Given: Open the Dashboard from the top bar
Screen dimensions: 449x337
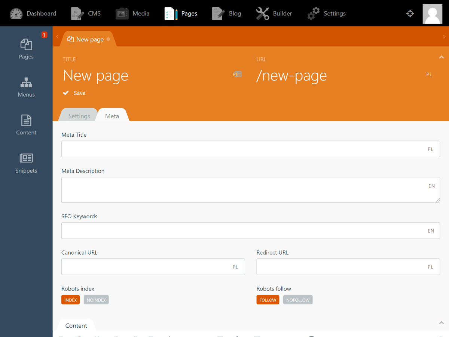Looking at the screenshot, I should [33, 13].
